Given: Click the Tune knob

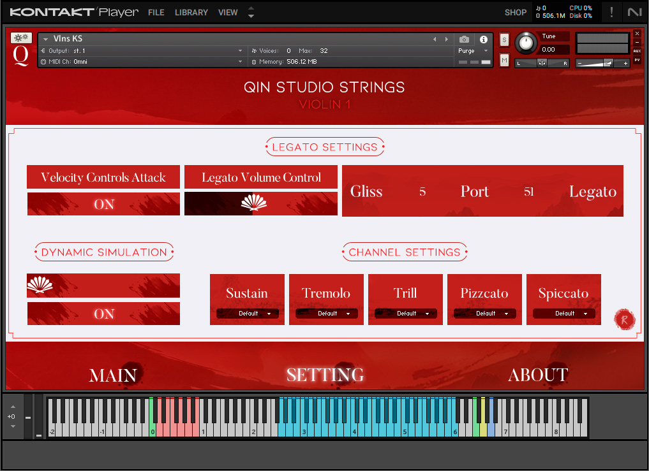Looking at the screenshot, I should [x=526, y=43].
